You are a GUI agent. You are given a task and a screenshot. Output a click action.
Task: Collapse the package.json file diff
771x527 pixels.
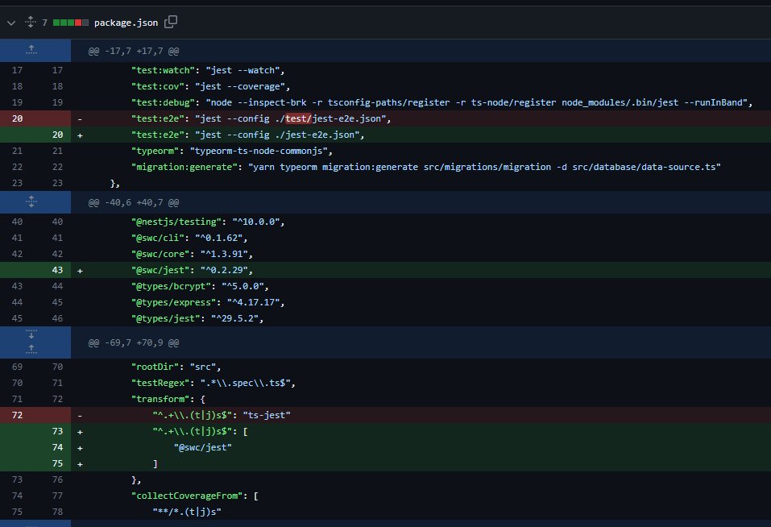10,23
